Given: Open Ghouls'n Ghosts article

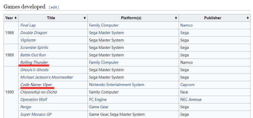Looking at the screenshot, I should (x=34, y=70).
